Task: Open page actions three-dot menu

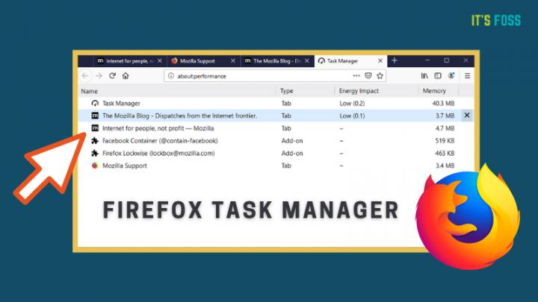Action: pyautogui.click(x=356, y=75)
